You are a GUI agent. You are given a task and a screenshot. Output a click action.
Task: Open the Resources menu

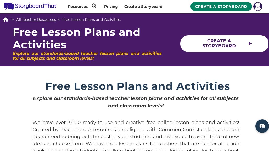click(x=78, y=7)
